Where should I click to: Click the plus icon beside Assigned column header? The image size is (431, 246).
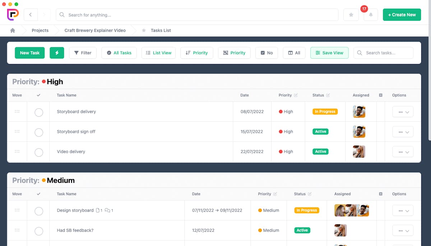[x=380, y=95]
